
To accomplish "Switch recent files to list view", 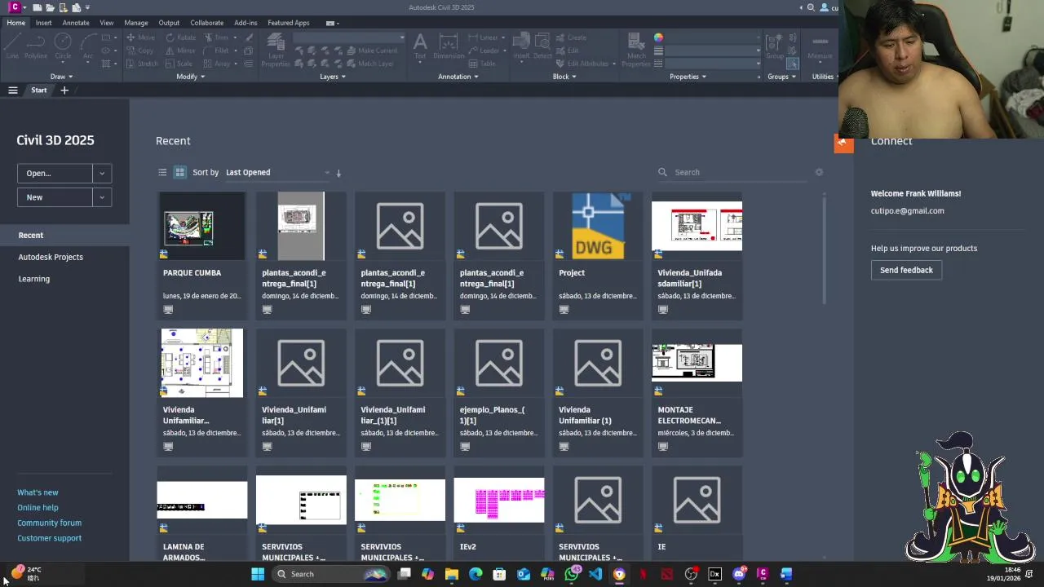I will coord(162,172).
